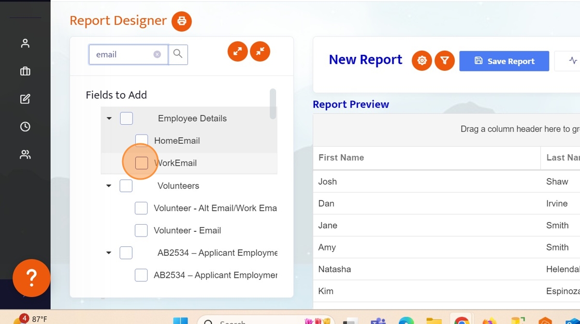
Task: Check the HomeEmail field checkbox
Action: 141,141
